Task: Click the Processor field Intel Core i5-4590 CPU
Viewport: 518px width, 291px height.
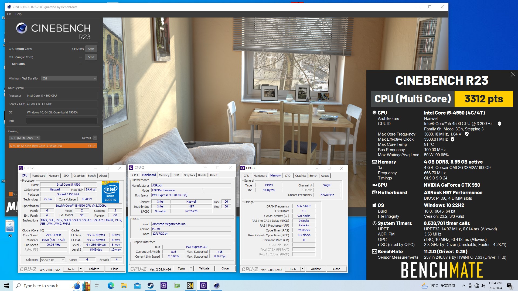Action: point(62,96)
